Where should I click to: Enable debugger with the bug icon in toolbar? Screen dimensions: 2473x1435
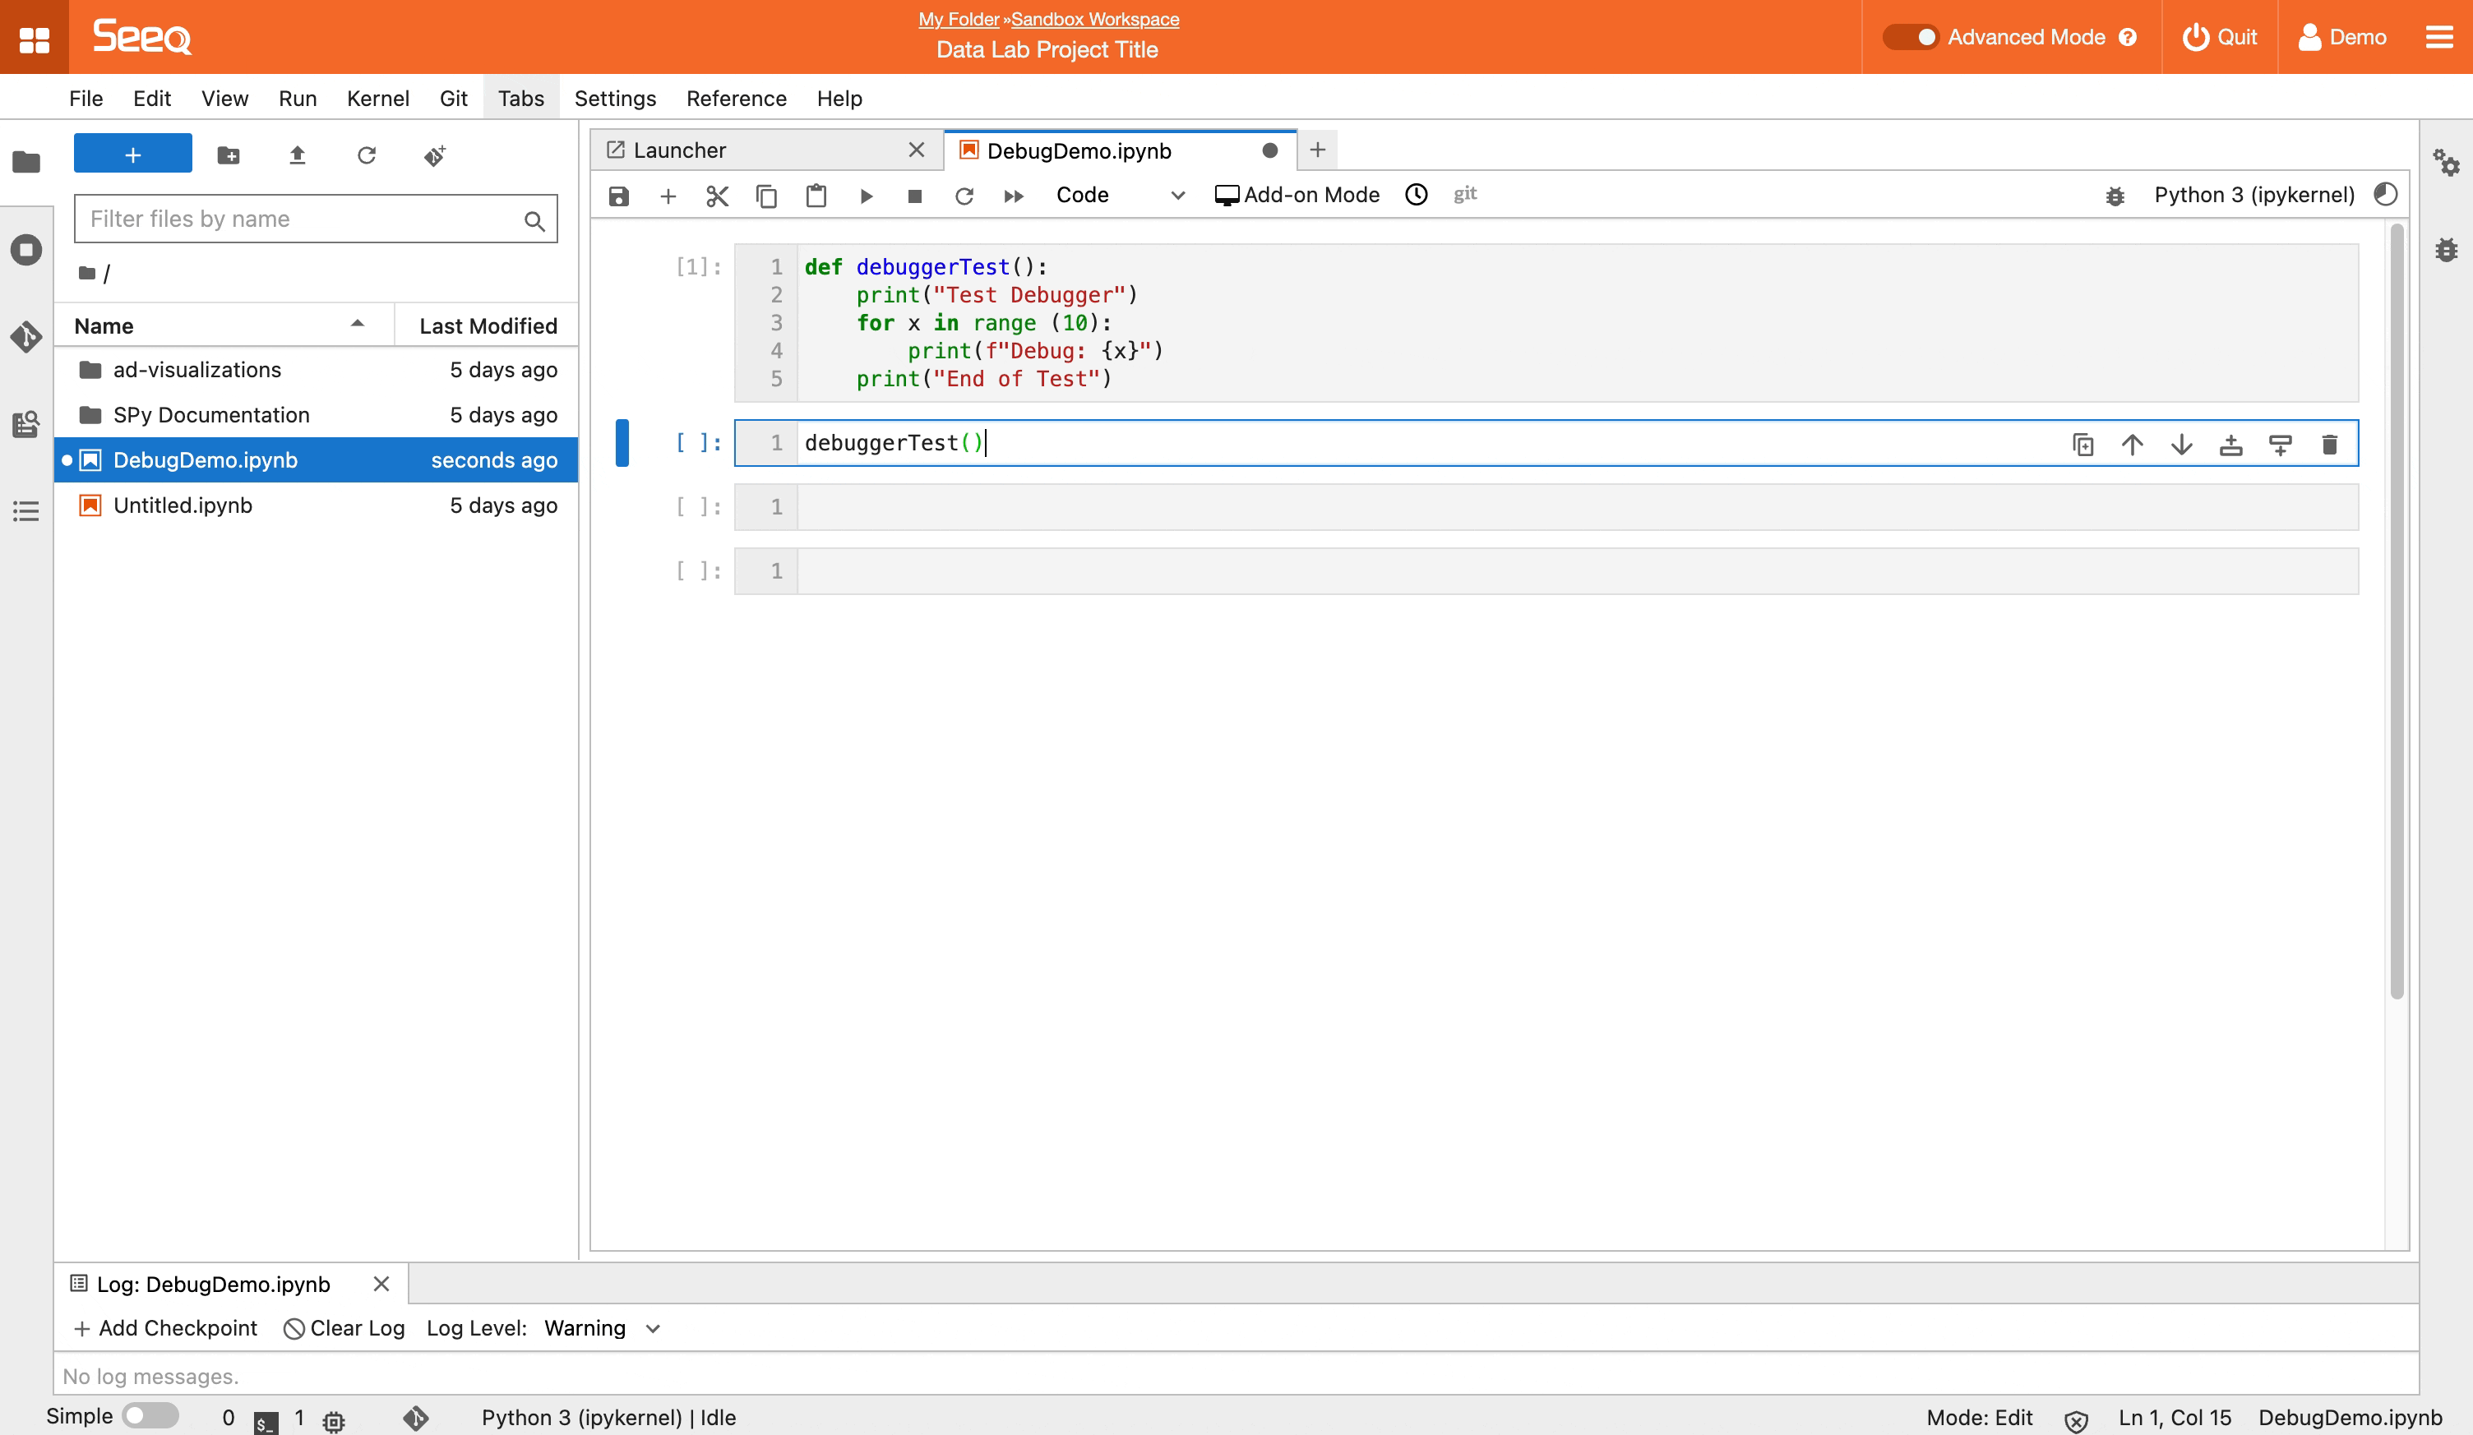pyautogui.click(x=2115, y=196)
